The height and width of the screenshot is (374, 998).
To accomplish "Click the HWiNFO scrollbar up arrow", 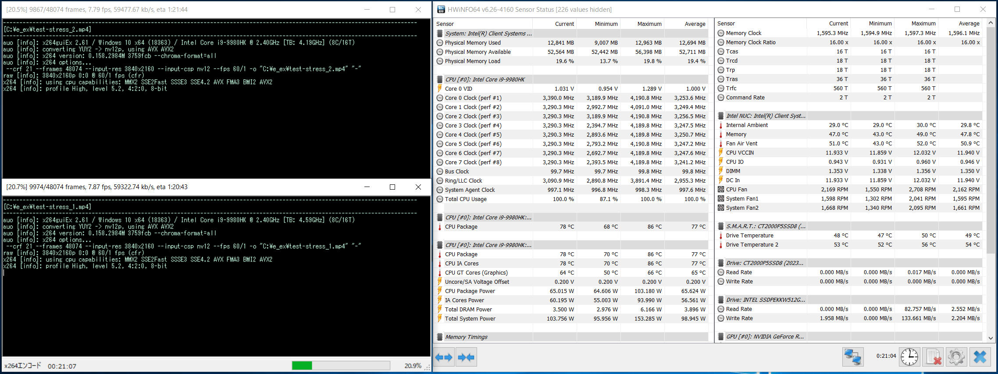I will coord(991,23).
